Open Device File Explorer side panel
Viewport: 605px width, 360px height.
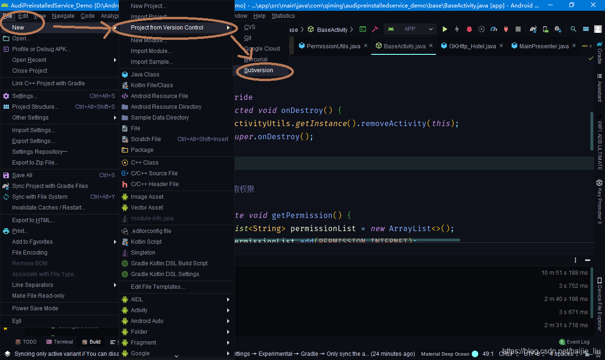click(599, 305)
